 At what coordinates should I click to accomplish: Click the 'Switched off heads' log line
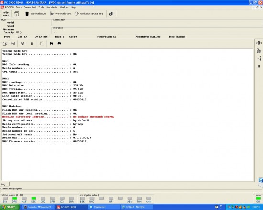pyautogui.click(x=39, y=135)
